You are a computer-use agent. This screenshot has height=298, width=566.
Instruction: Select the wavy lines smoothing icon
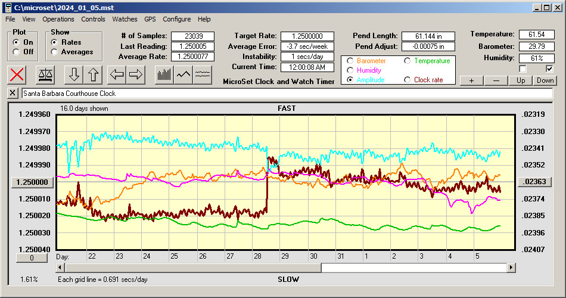click(203, 74)
